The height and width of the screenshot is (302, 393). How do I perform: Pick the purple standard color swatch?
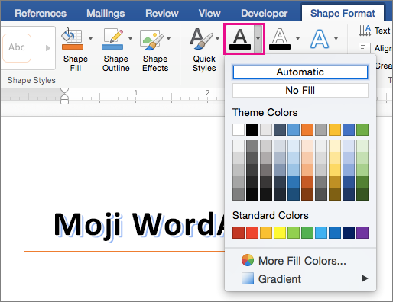click(x=362, y=233)
